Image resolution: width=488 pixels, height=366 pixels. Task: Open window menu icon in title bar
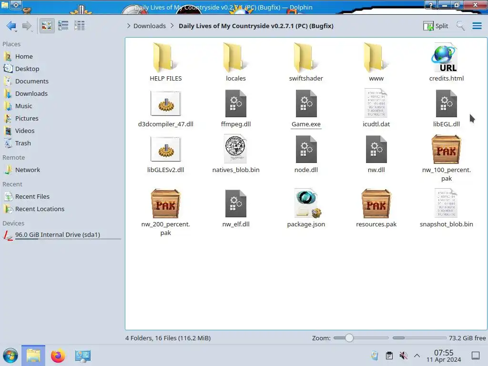pos(16,5)
